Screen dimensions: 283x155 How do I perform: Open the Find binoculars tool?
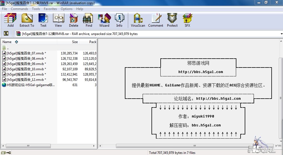[x=89, y=20]
